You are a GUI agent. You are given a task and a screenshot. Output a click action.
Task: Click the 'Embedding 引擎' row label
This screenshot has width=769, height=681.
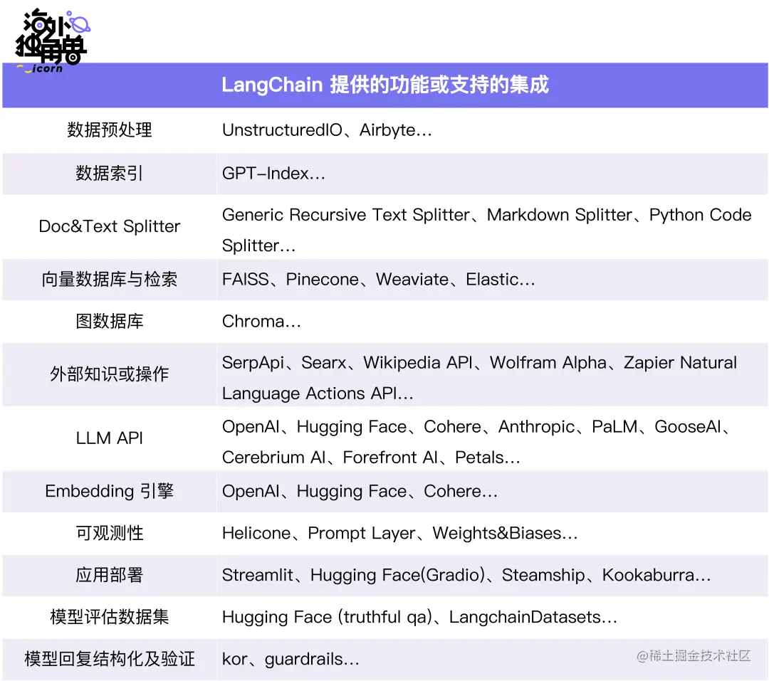(x=110, y=491)
